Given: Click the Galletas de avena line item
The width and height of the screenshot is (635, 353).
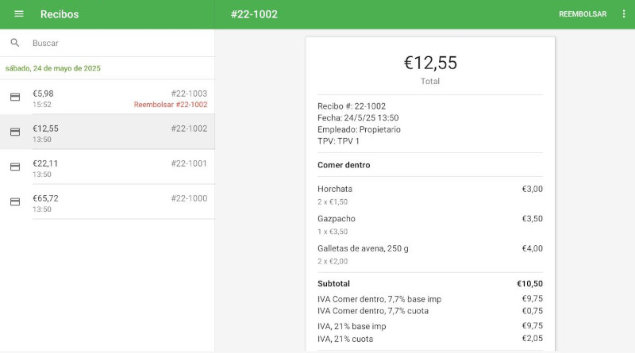Looking at the screenshot, I should [352, 248].
